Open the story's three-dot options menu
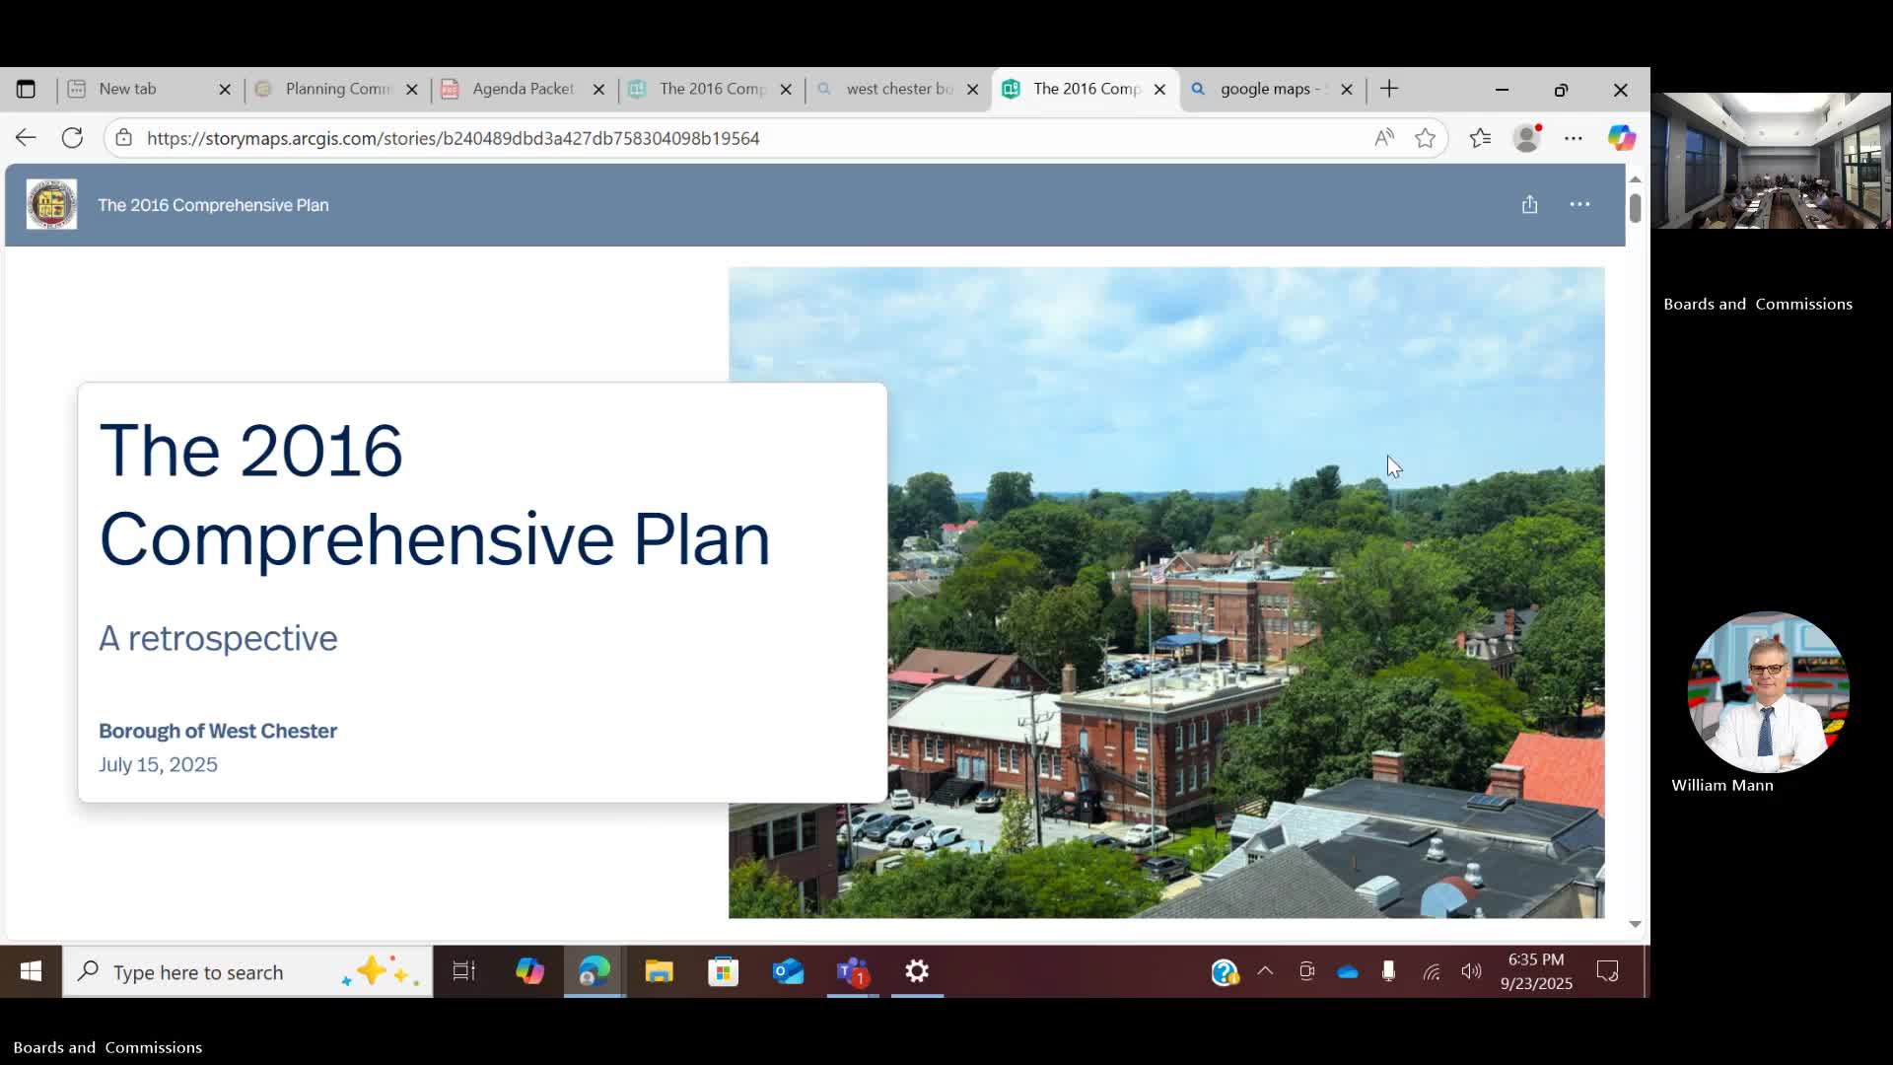This screenshot has width=1893, height=1065. [x=1579, y=204]
